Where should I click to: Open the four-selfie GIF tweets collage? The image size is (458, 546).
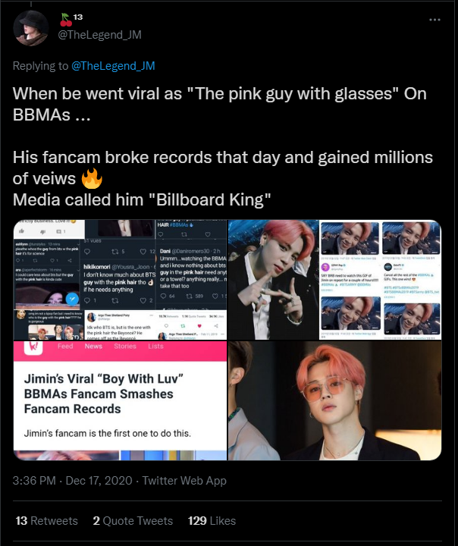(381, 280)
